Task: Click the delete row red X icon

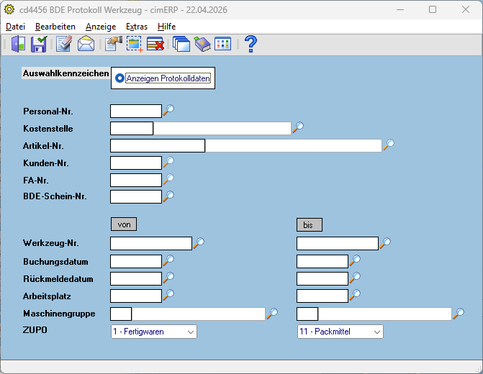Action: click(x=155, y=44)
